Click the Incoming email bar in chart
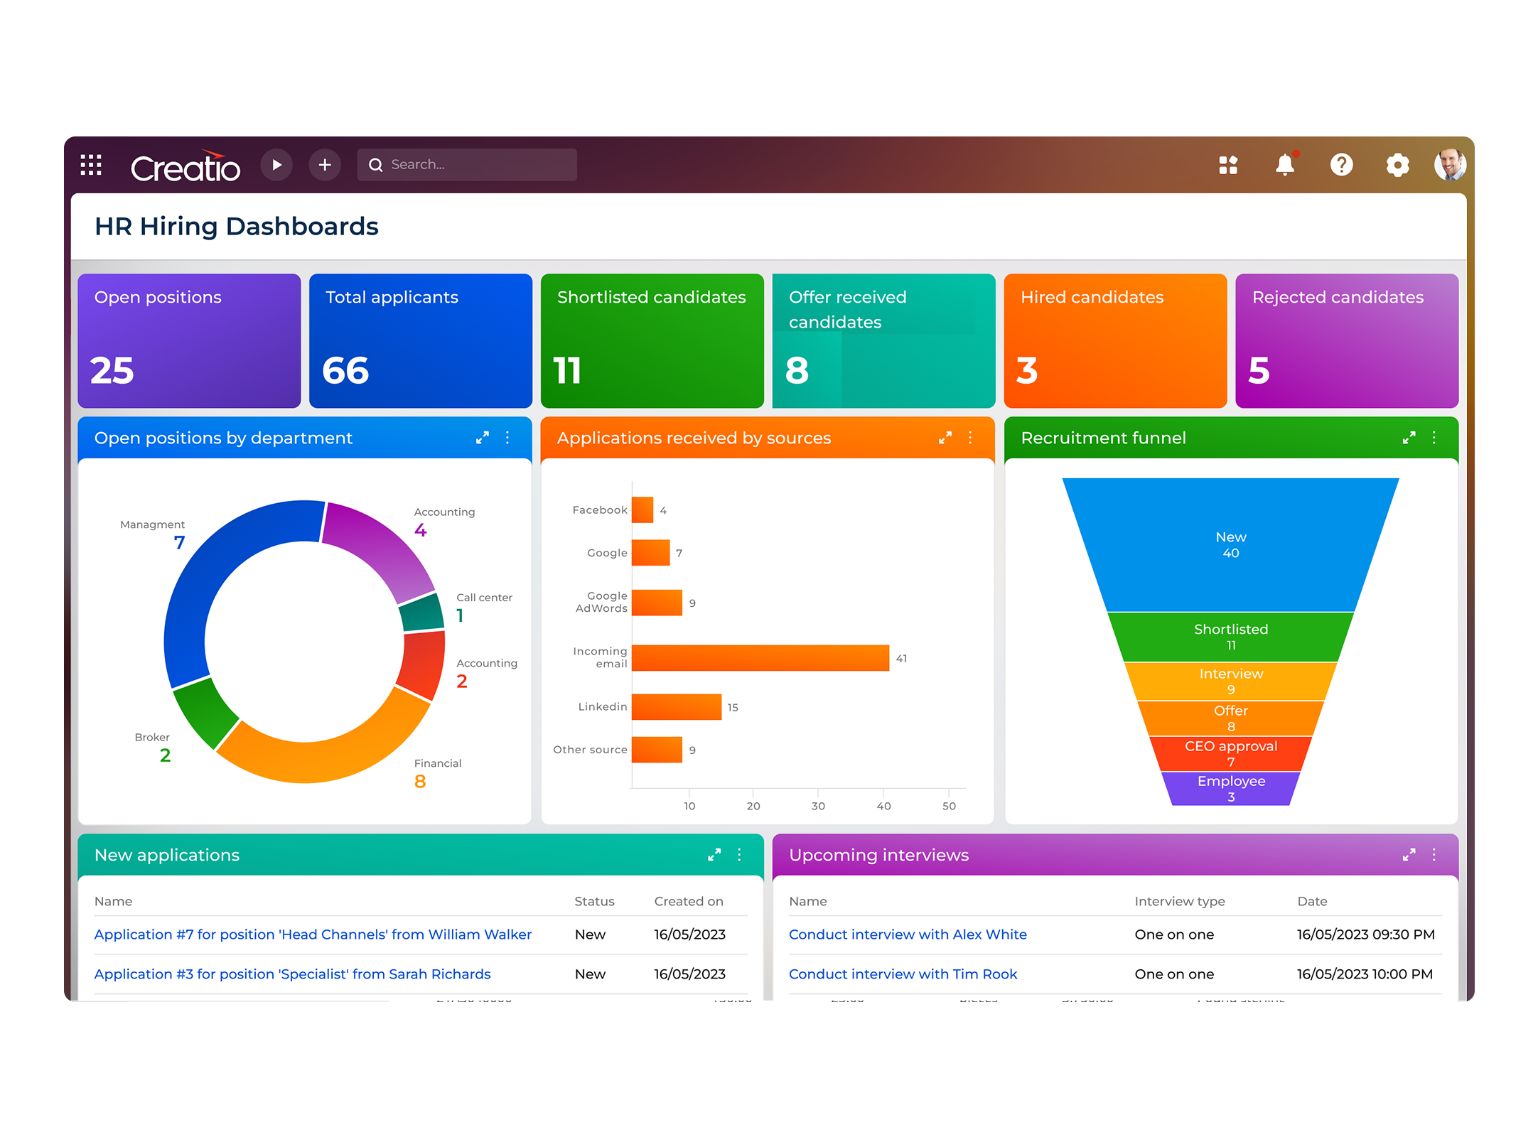 coord(760,658)
